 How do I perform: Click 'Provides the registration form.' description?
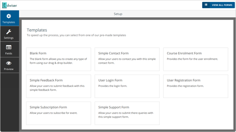pos(185,86)
